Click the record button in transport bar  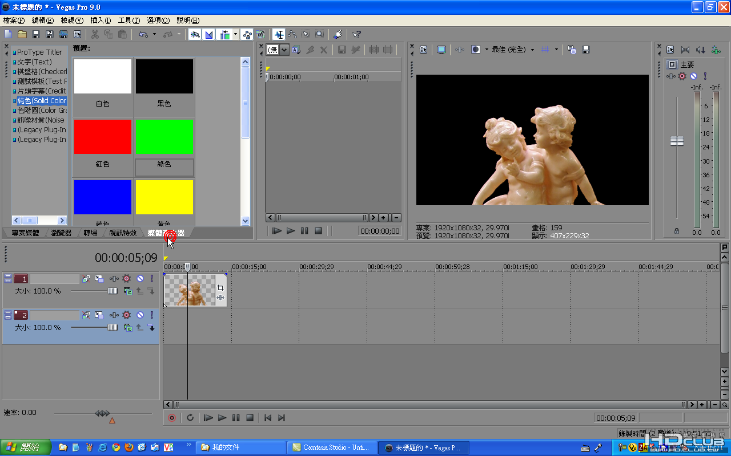tap(171, 418)
